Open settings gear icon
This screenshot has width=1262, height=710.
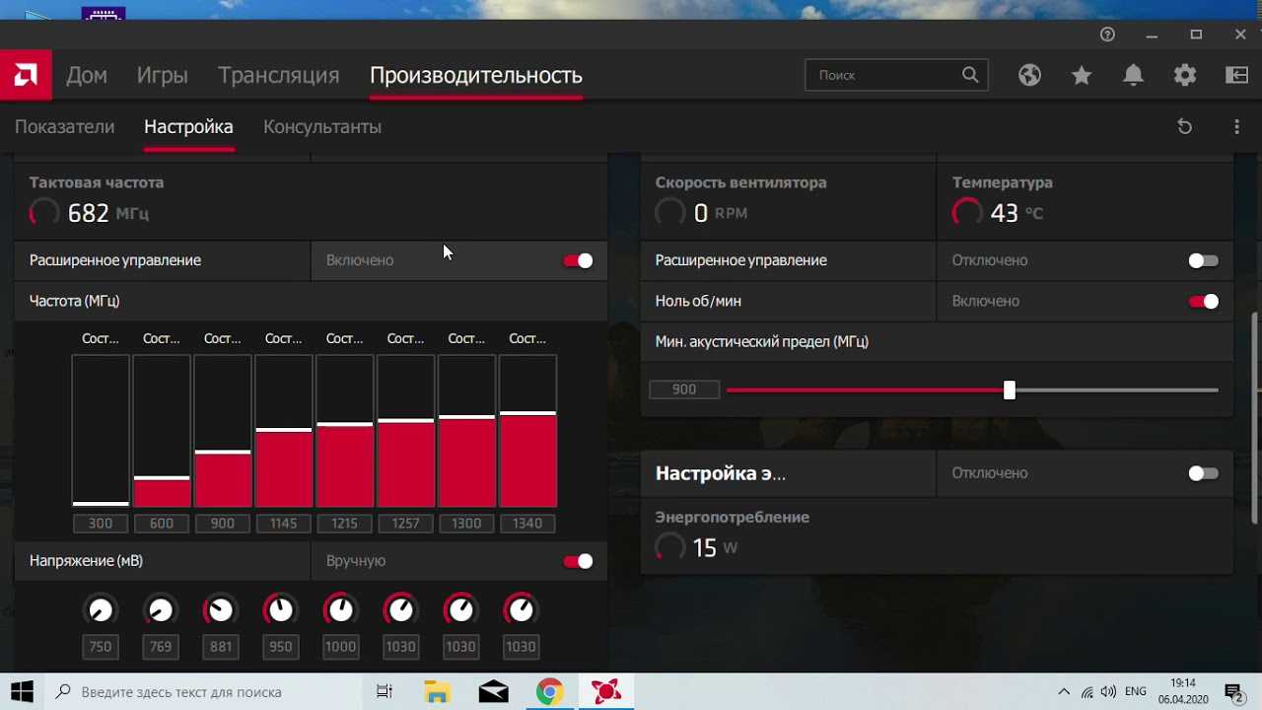[x=1185, y=75]
